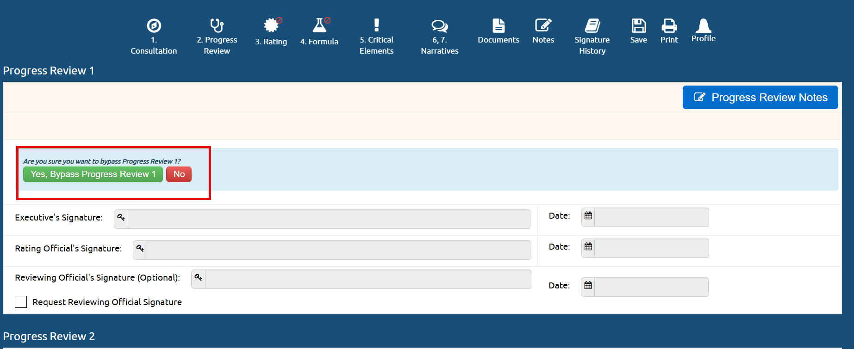This screenshot has height=349, width=854.
Task: Click the Executive's Signature date field
Action: click(x=652, y=217)
